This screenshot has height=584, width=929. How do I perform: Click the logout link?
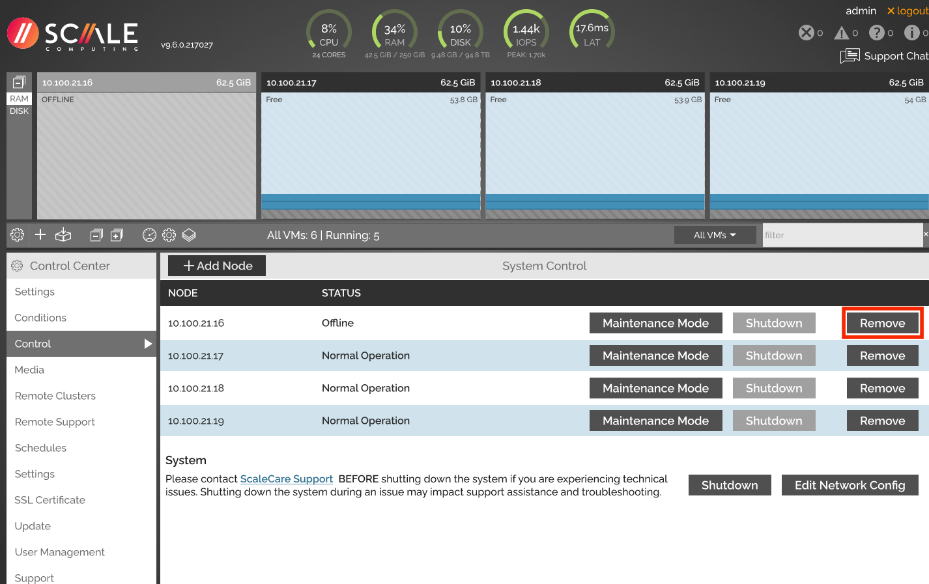click(x=908, y=10)
